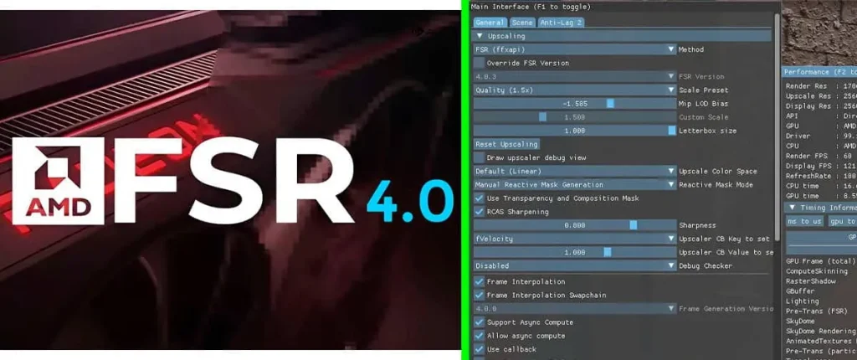Click the Performance panel title bar
The width and height of the screenshot is (857, 360).
point(819,72)
